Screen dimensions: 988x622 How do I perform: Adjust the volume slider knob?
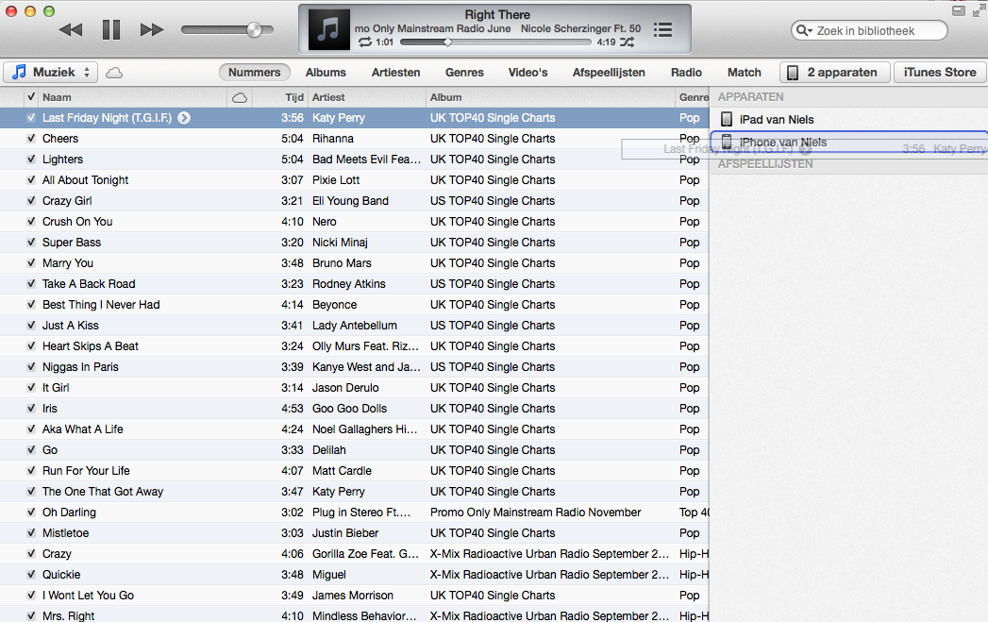point(255,29)
